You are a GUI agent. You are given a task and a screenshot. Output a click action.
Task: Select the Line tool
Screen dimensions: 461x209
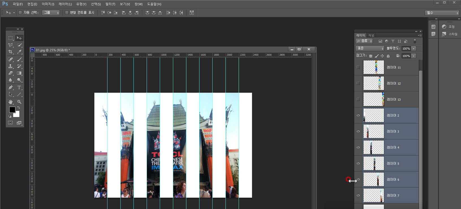[19, 94]
